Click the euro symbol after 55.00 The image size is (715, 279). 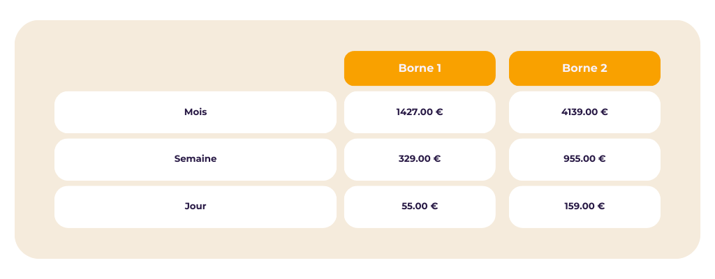[x=434, y=206]
